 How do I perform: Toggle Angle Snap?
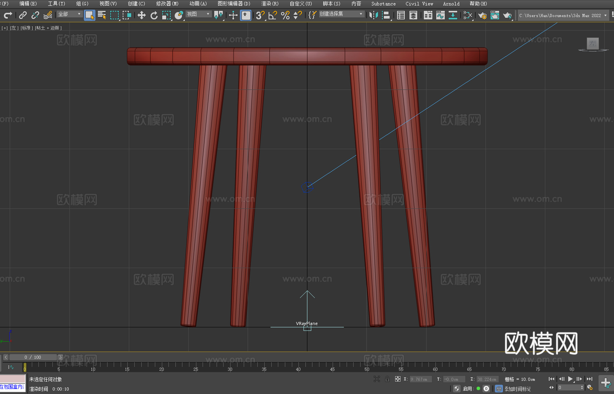(x=273, y=15)
